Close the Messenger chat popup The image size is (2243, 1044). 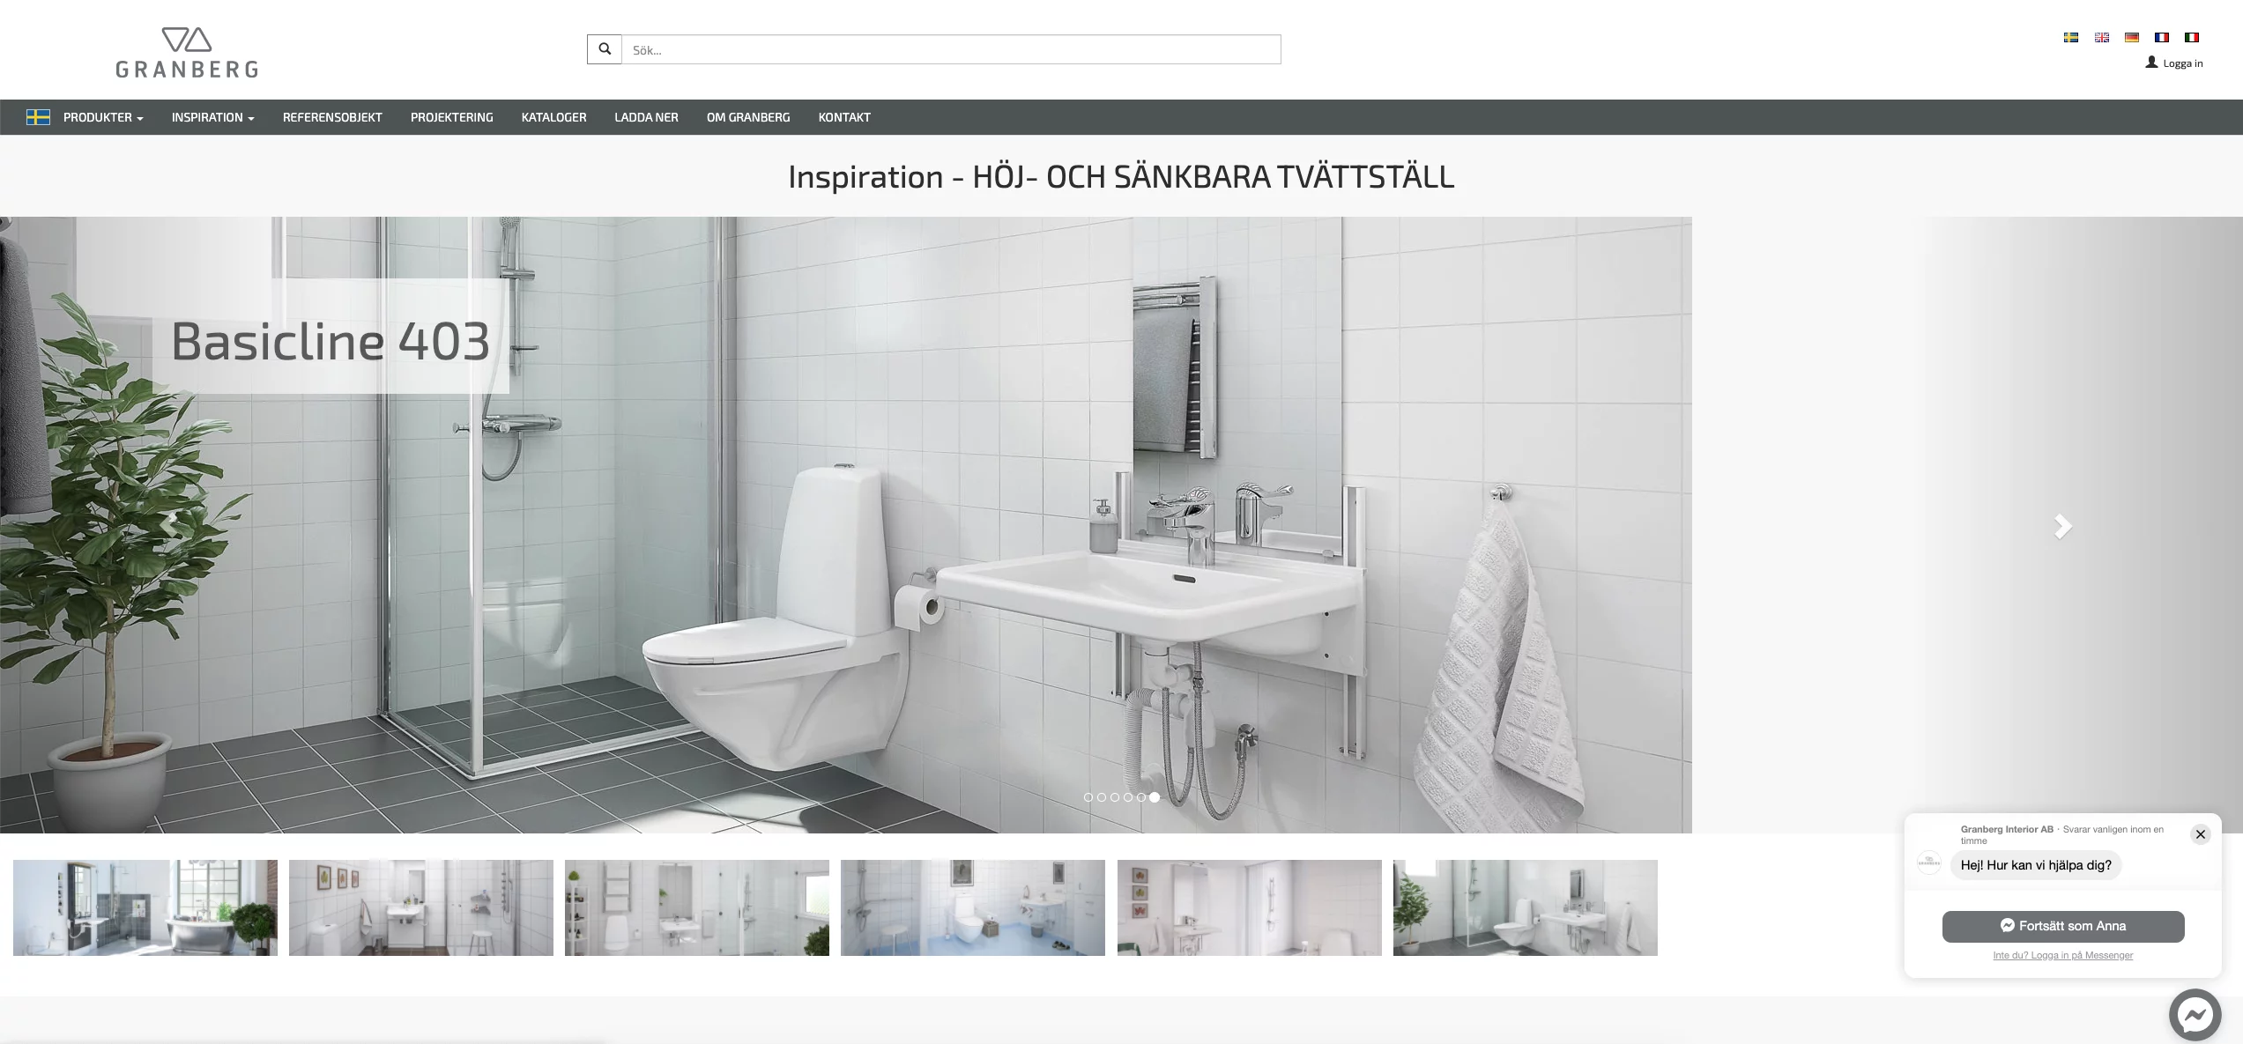tap(2201, 834)
